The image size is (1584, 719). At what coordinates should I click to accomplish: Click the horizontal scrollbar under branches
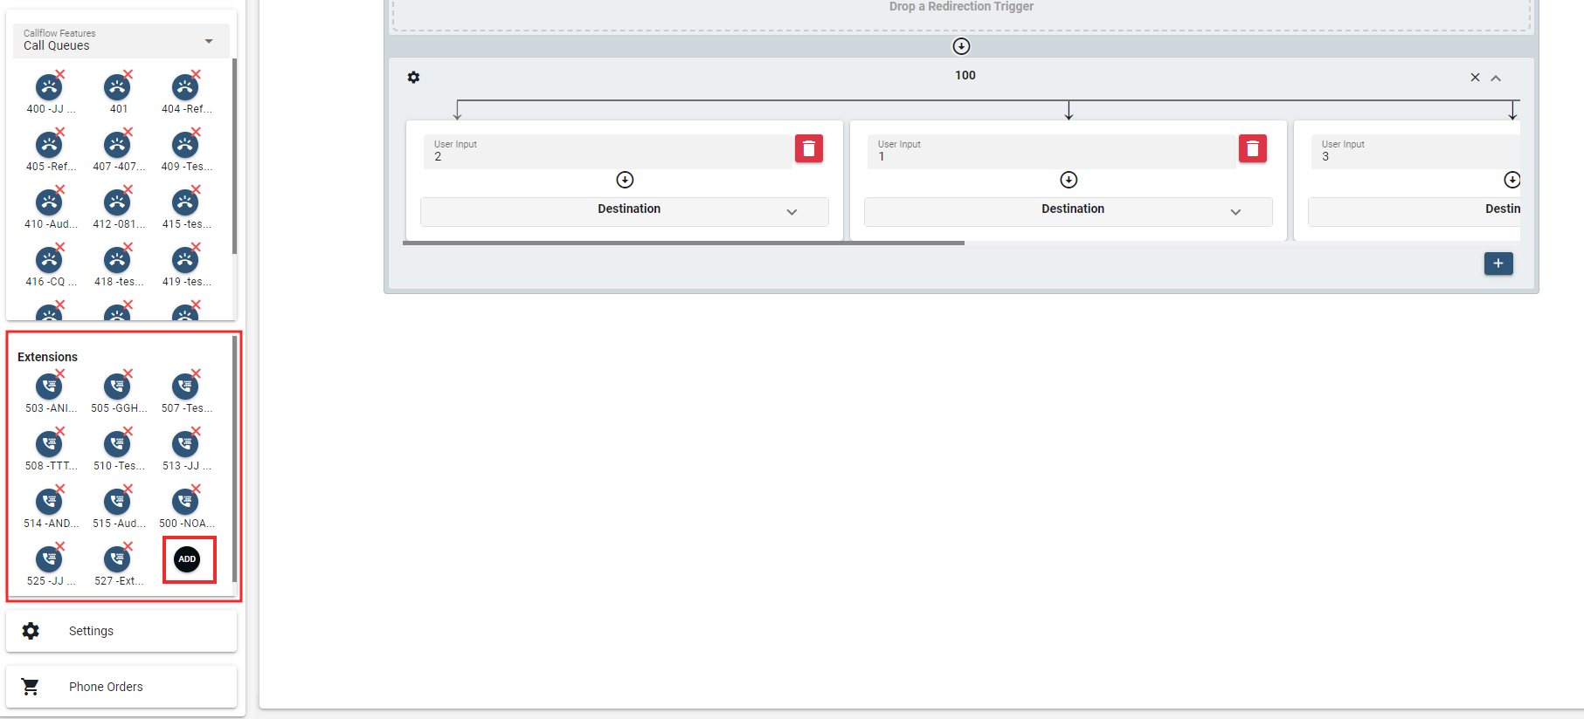coord(683,243)
